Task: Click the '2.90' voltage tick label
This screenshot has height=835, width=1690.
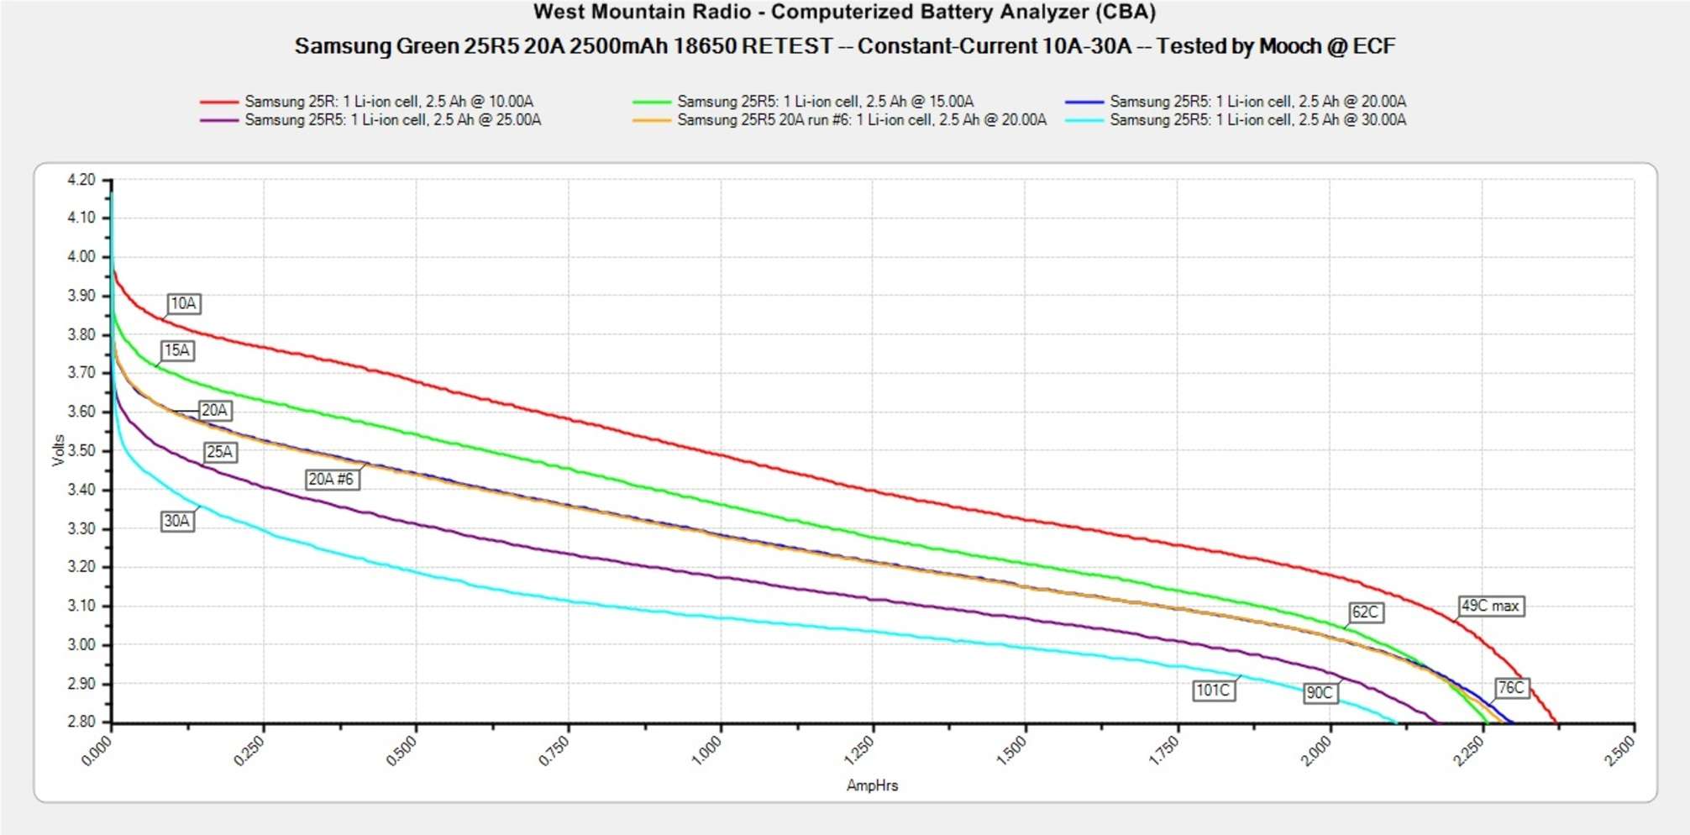Action: pos(81,684)
